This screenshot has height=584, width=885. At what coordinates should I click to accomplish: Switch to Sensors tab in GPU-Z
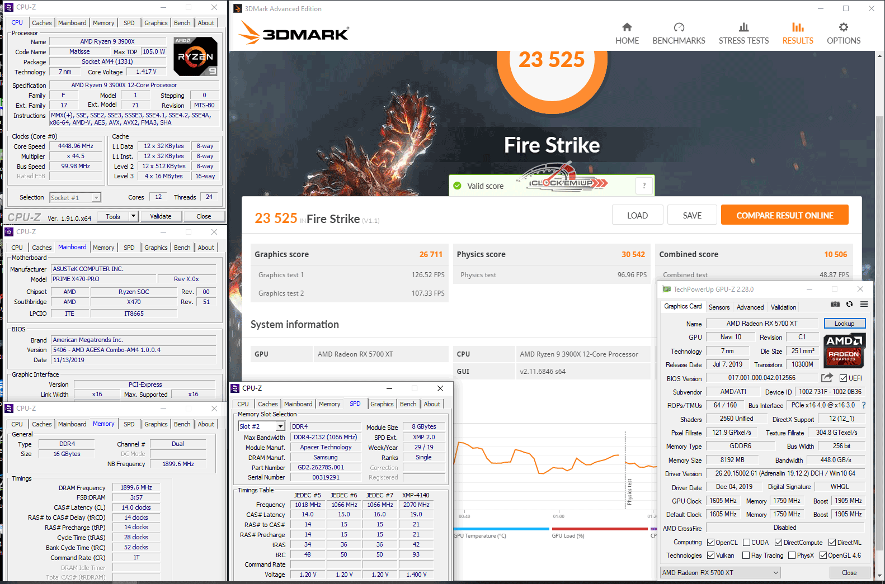(719, 307)
